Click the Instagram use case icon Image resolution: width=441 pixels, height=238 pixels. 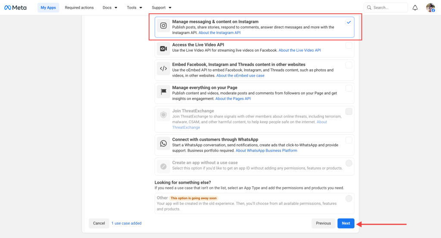click(x=163, y=25)
